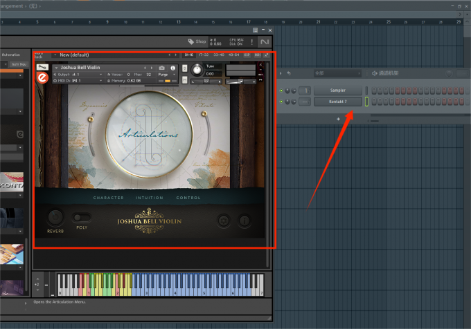This screenshot has width=471, height=329.
Task: Open the instrument info icon in header
Action: coord(173,68)
